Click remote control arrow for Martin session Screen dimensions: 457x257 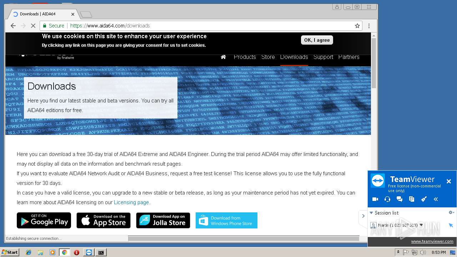[x=451, y=225]
